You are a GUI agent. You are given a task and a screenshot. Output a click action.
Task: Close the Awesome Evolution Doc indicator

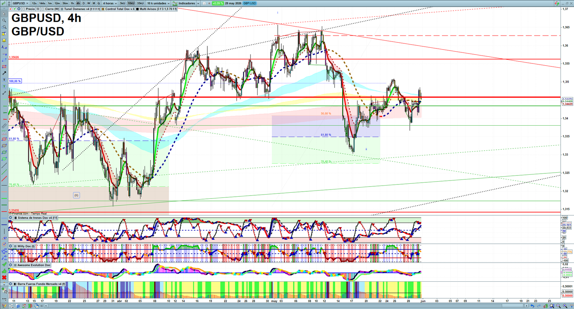point(11,265)
